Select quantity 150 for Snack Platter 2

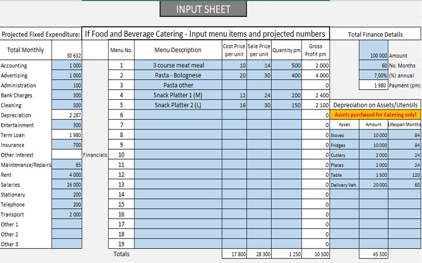click(x=287, y=105)
